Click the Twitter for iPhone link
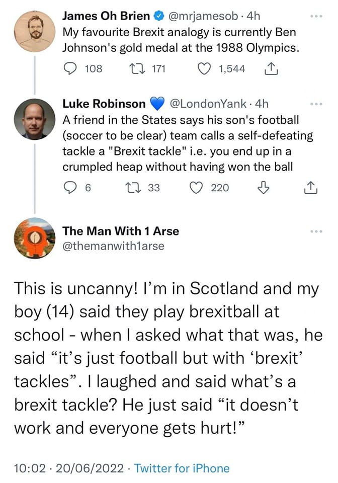338x483 pixels. (182, 468)
